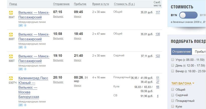206x109 pixels.
Task: Click the yellow train icon for train 806Т
Action: point(11,57)
